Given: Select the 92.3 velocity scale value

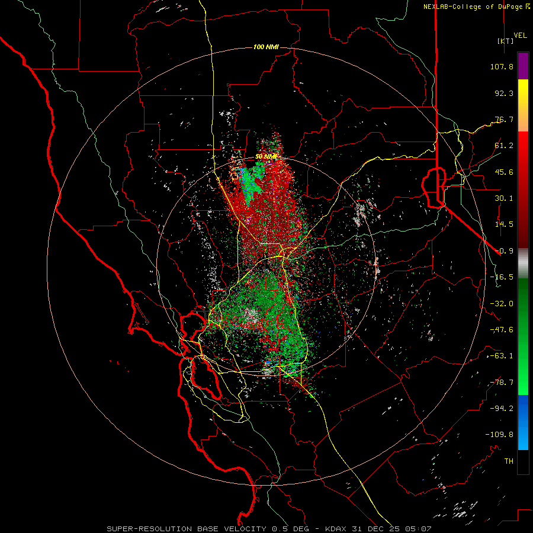Looking at the screenshot, I should [x=504, y=93].
